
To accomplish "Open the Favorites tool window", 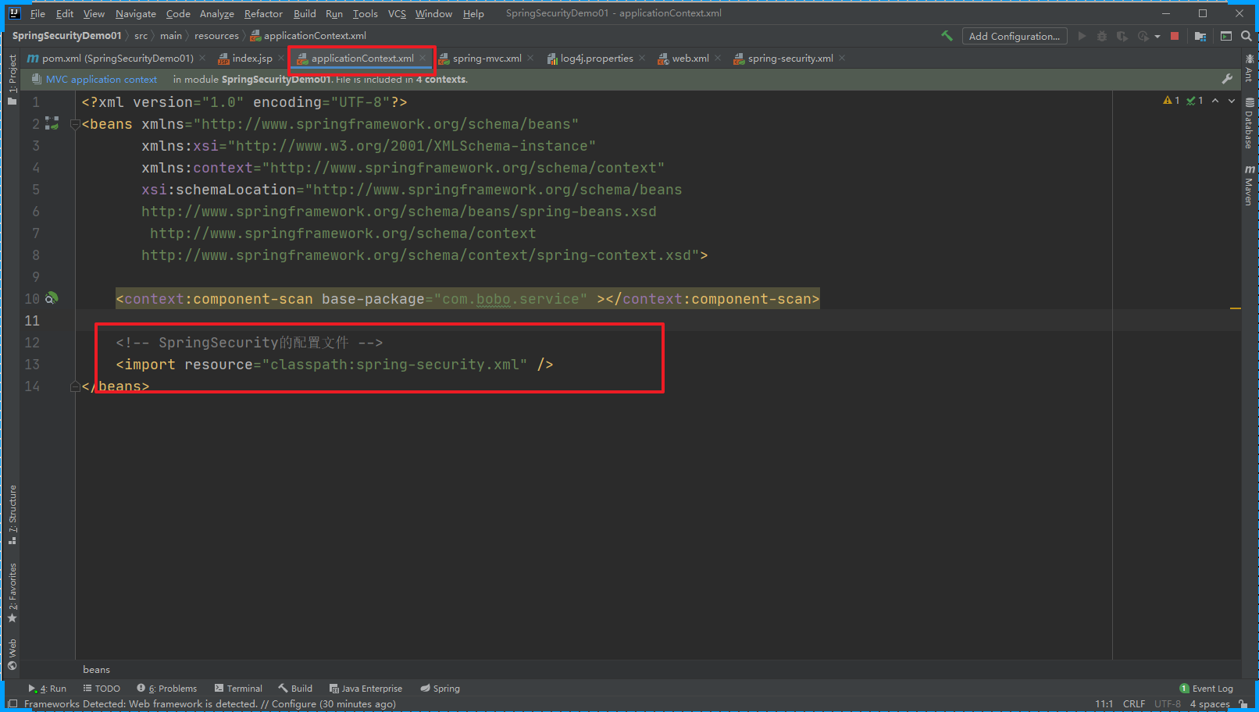I will 12,593.
